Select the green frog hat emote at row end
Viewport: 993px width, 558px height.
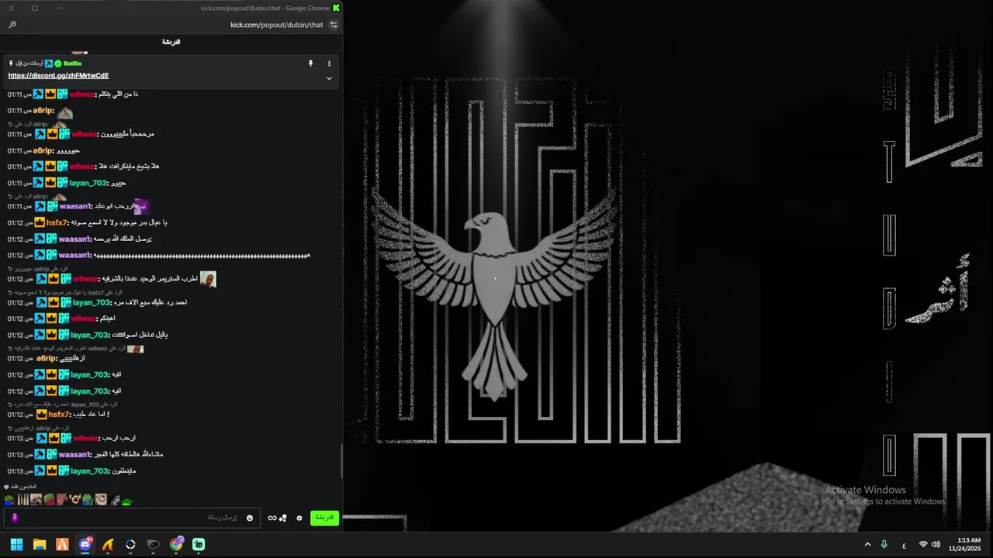[x=126, y=500]
